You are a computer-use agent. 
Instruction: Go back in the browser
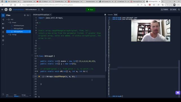(x=3, y=5)
